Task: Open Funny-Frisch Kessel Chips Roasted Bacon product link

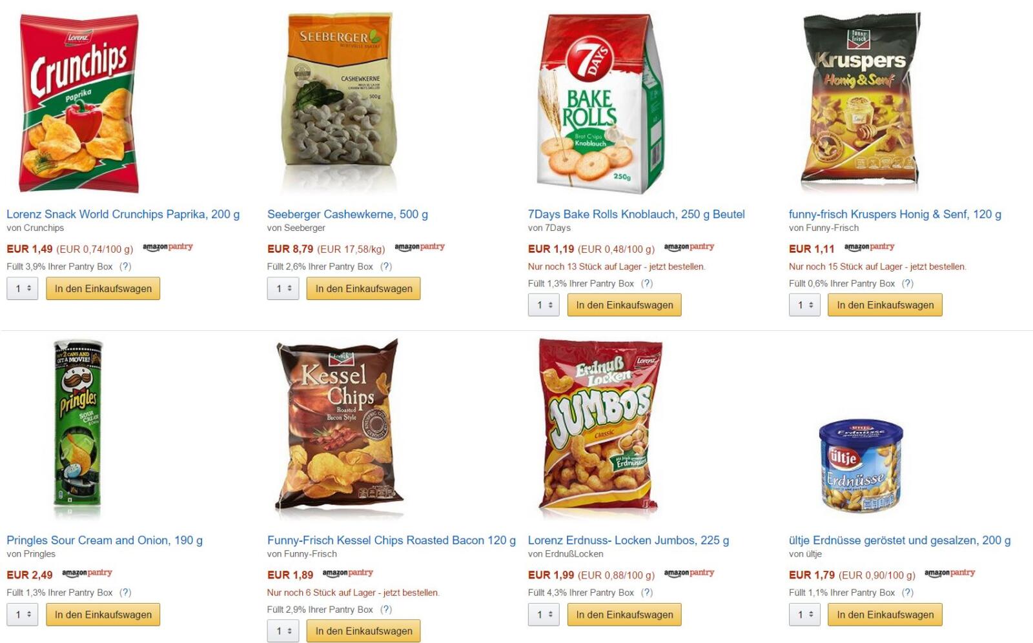Action: 391,540
